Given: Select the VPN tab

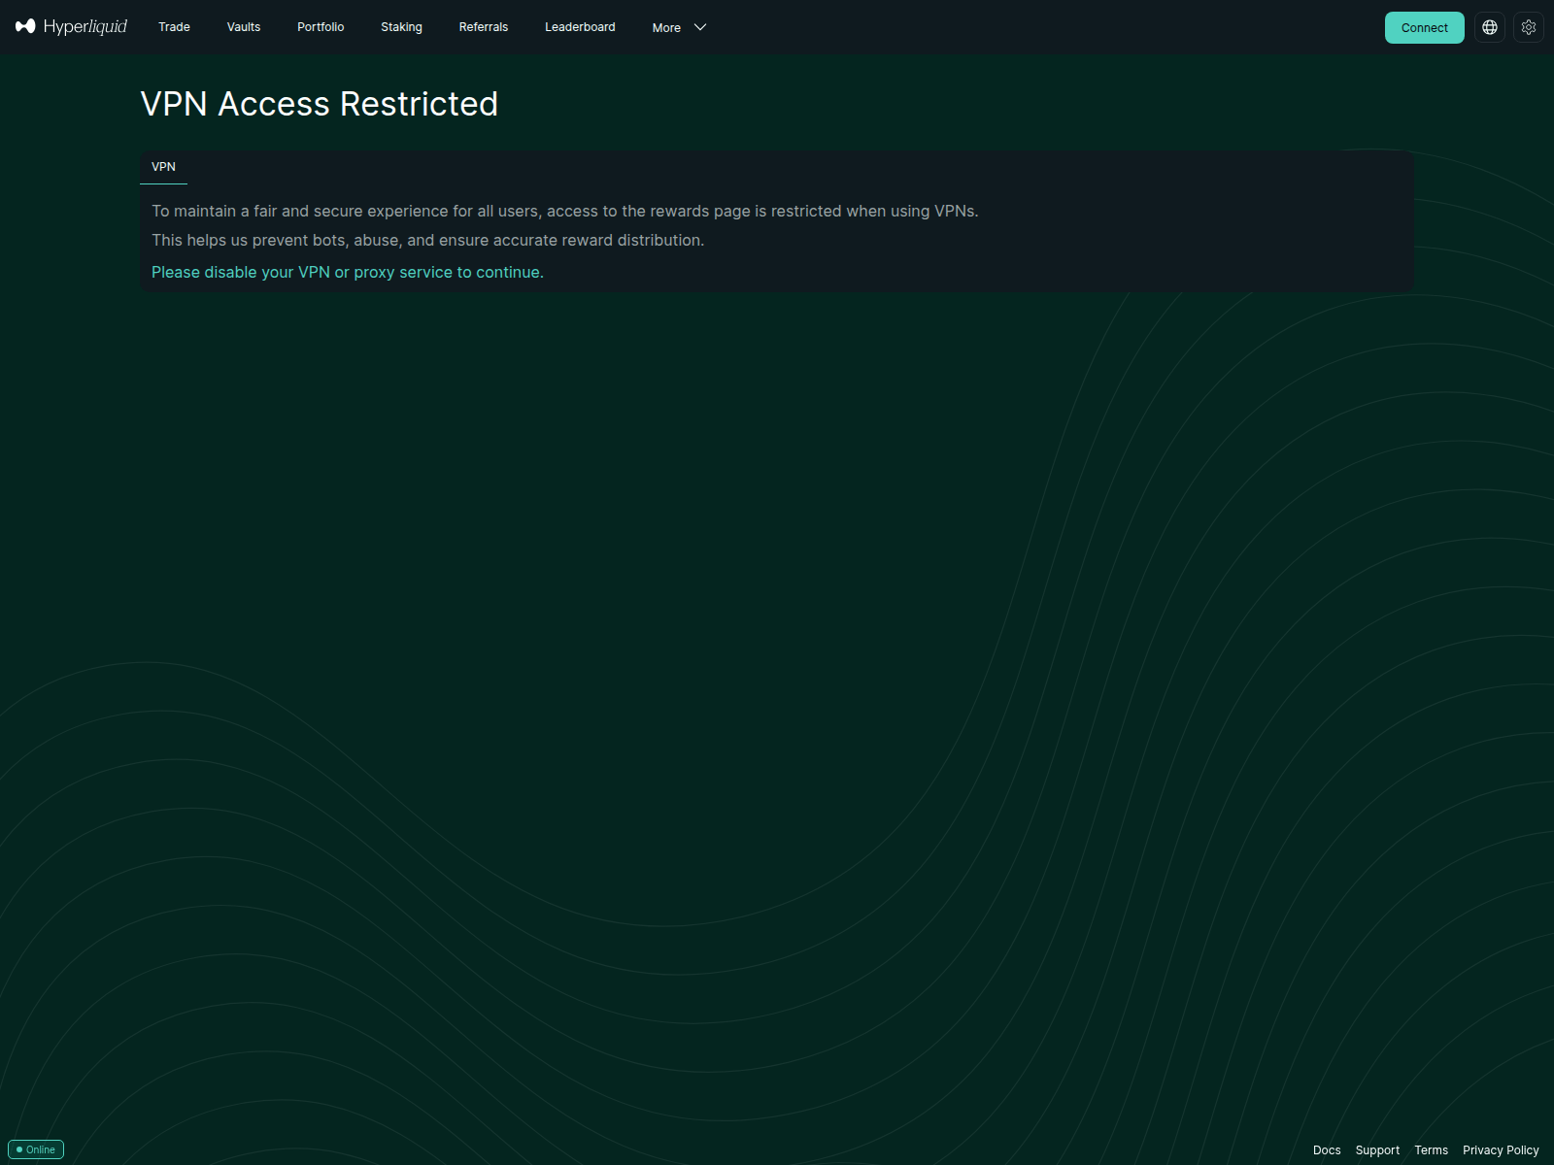Looking at the screenshot, I should point(163,167).
